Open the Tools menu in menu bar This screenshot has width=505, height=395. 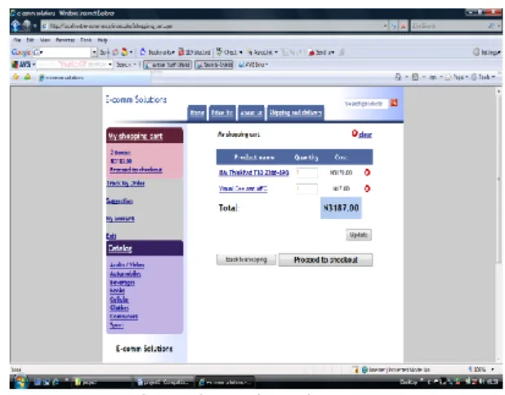(x=86, y=40)
